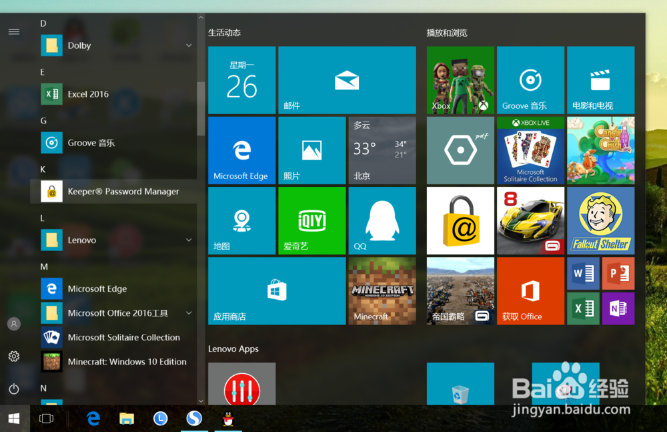This screenshot has width=667, height=432.
Task: Select Keeper® Password Manager in the list
Action: tap(113, 191)
